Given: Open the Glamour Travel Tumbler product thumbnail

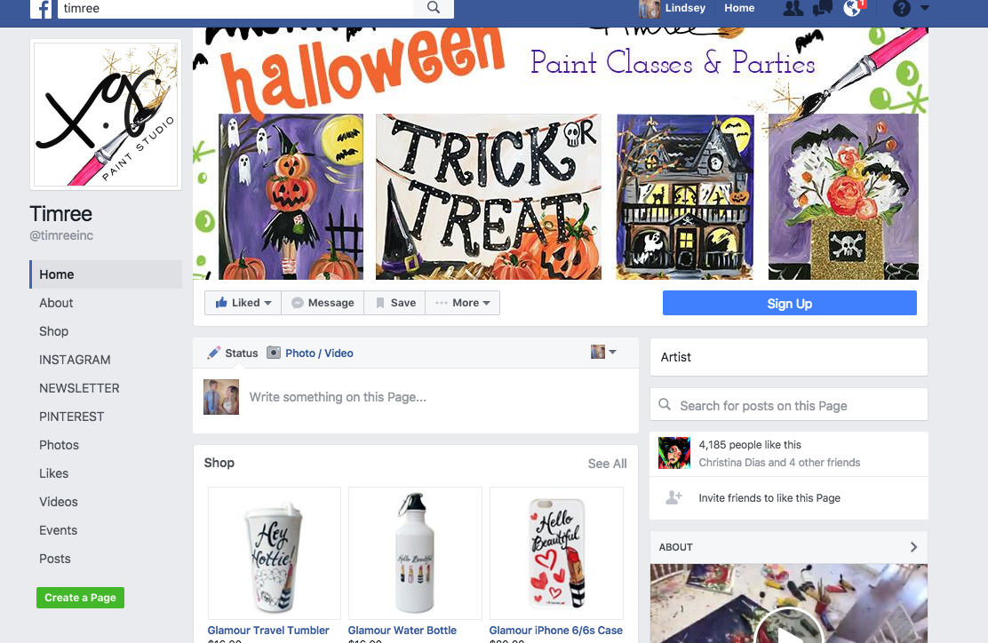Looking at the screenshot, I should [274, 553].
